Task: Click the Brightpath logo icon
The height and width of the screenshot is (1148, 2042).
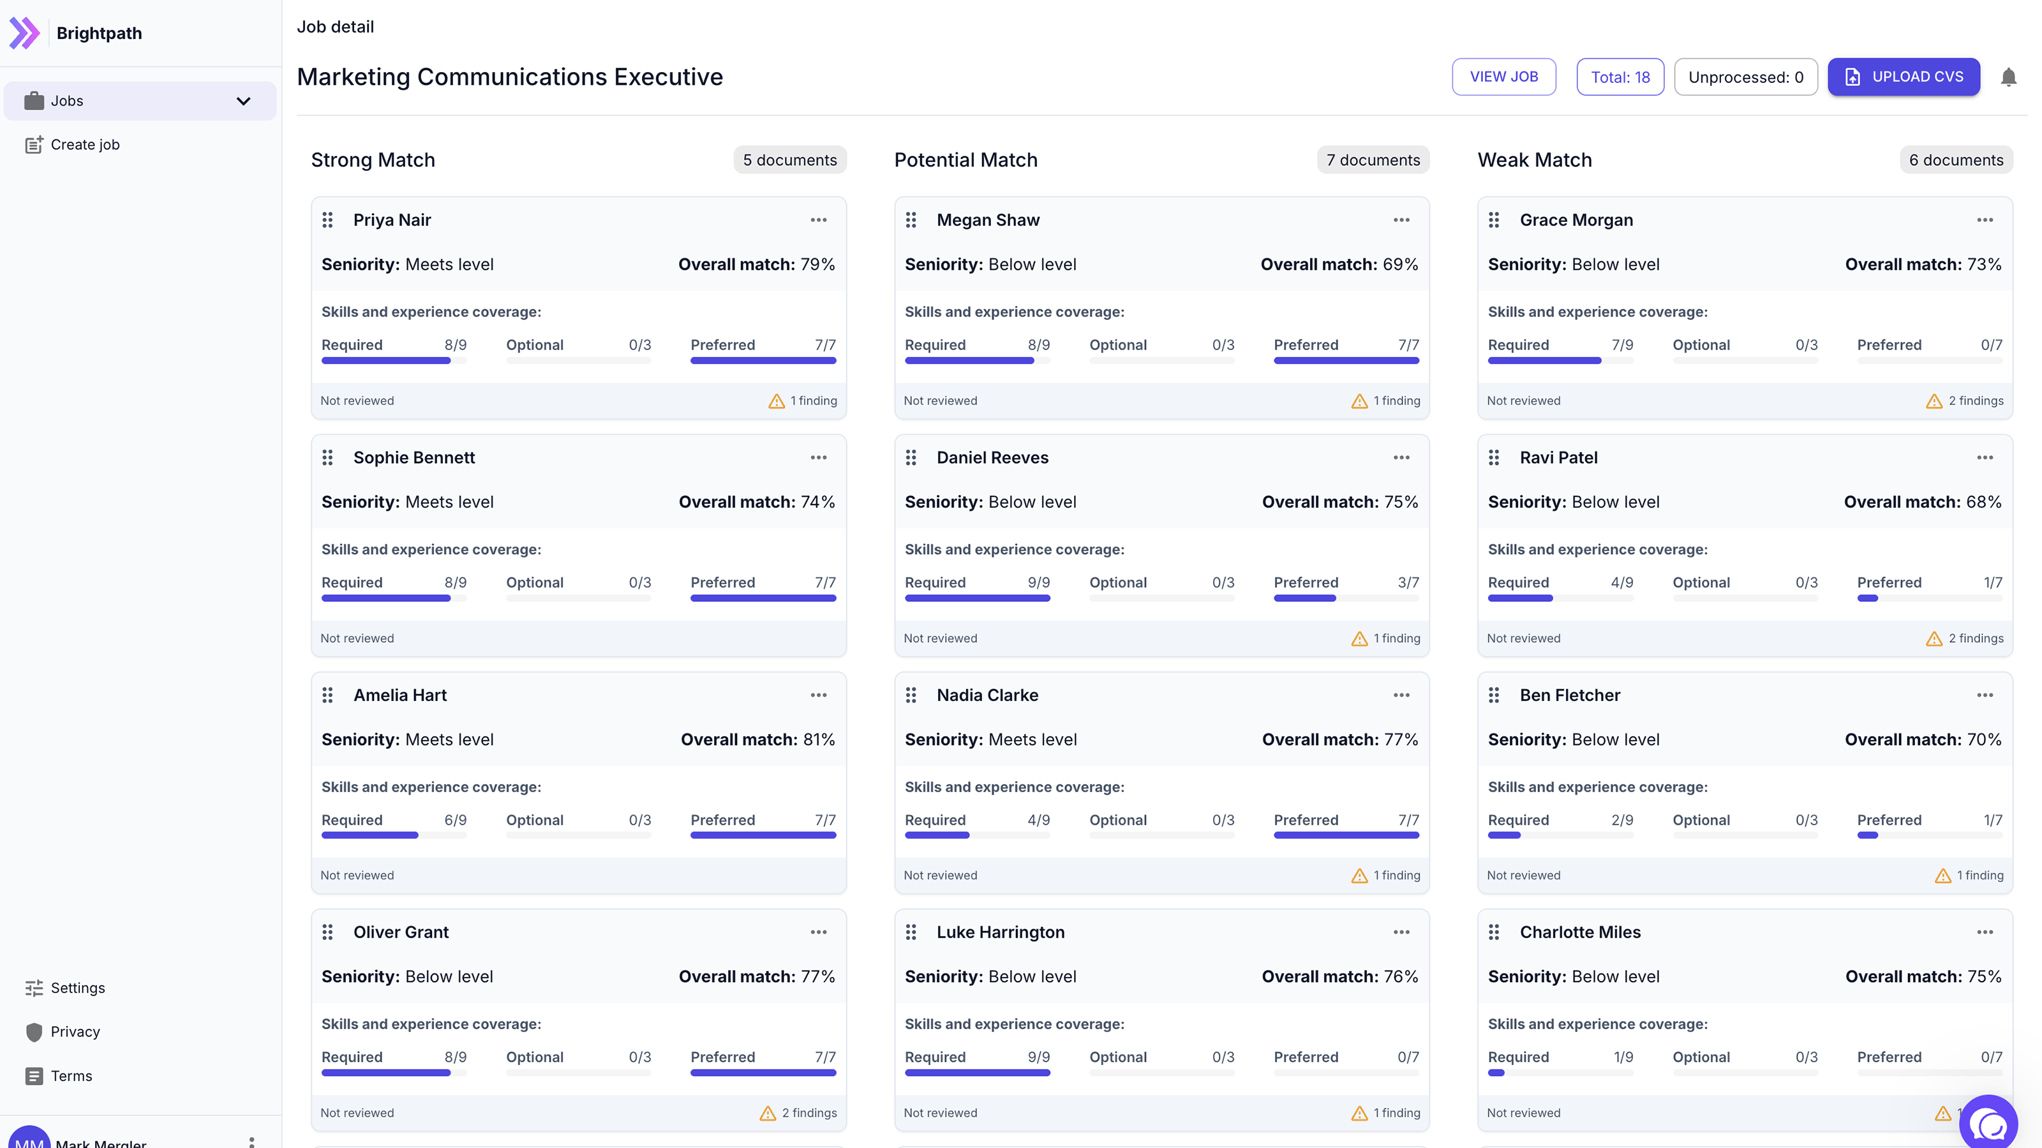Action: click(x=24, y=33)
